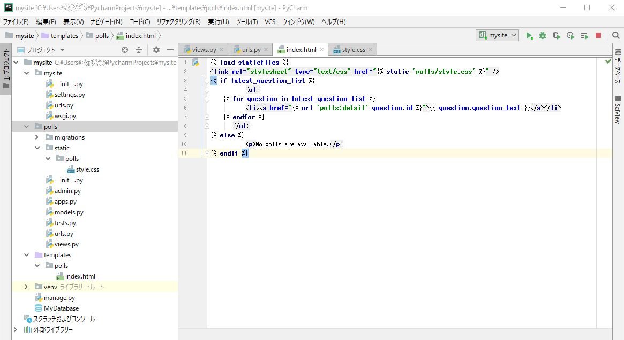This screenshot has height=340, width=624.
Task: Select file in project with target icon
Action: click(x=124, y=49)
